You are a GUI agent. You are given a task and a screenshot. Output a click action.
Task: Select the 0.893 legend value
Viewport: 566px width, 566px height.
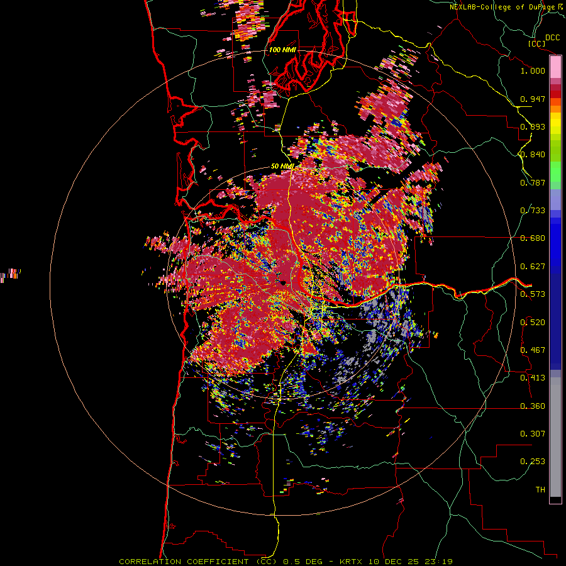click(533, 126)
